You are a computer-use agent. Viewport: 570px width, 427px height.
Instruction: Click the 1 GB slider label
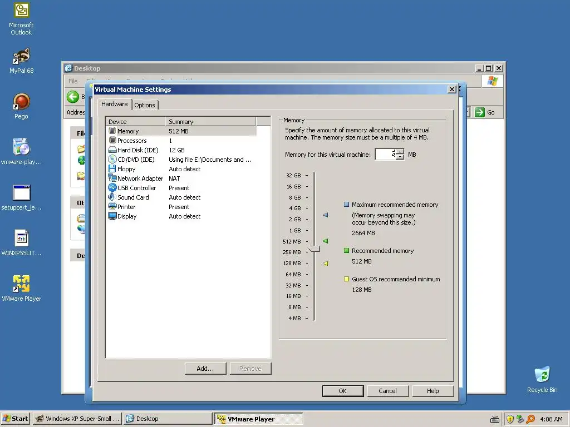point(295,230)
